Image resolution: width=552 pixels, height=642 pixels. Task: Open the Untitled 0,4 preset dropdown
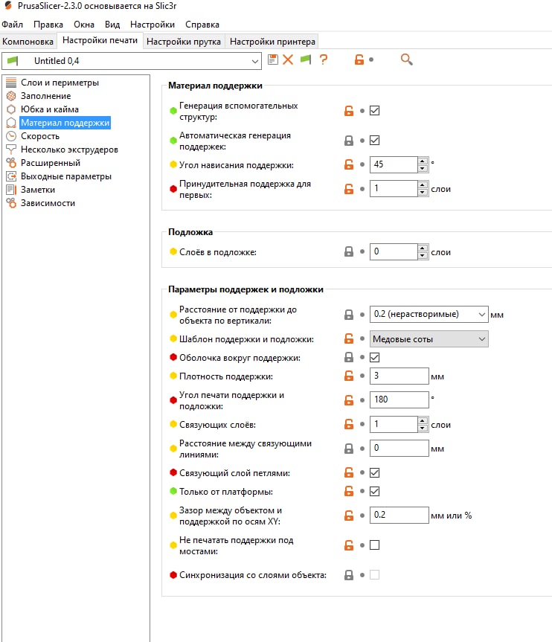132,61
